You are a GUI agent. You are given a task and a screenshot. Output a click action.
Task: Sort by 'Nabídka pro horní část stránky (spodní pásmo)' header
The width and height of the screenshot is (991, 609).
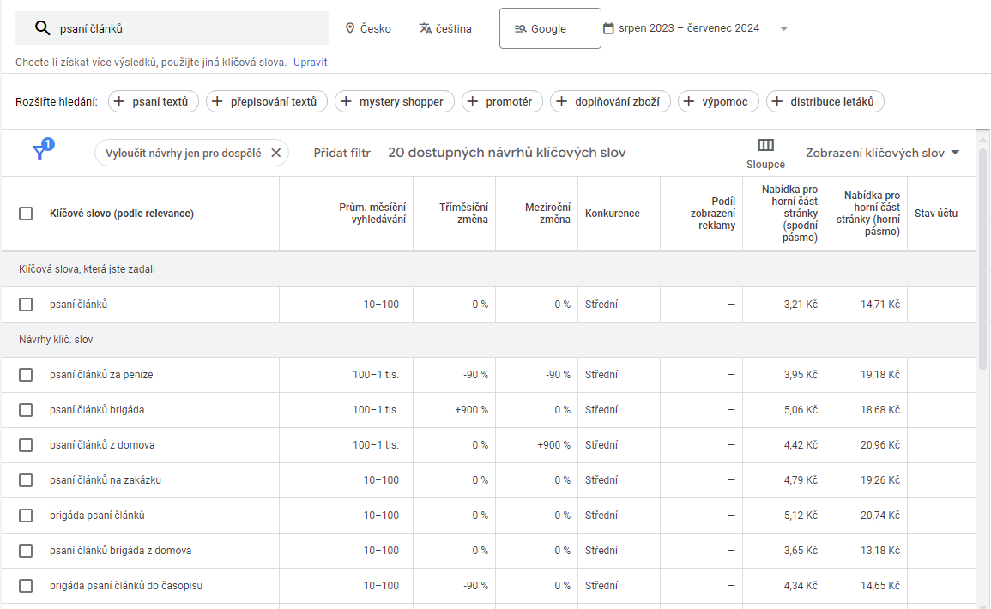pos(789,214)
